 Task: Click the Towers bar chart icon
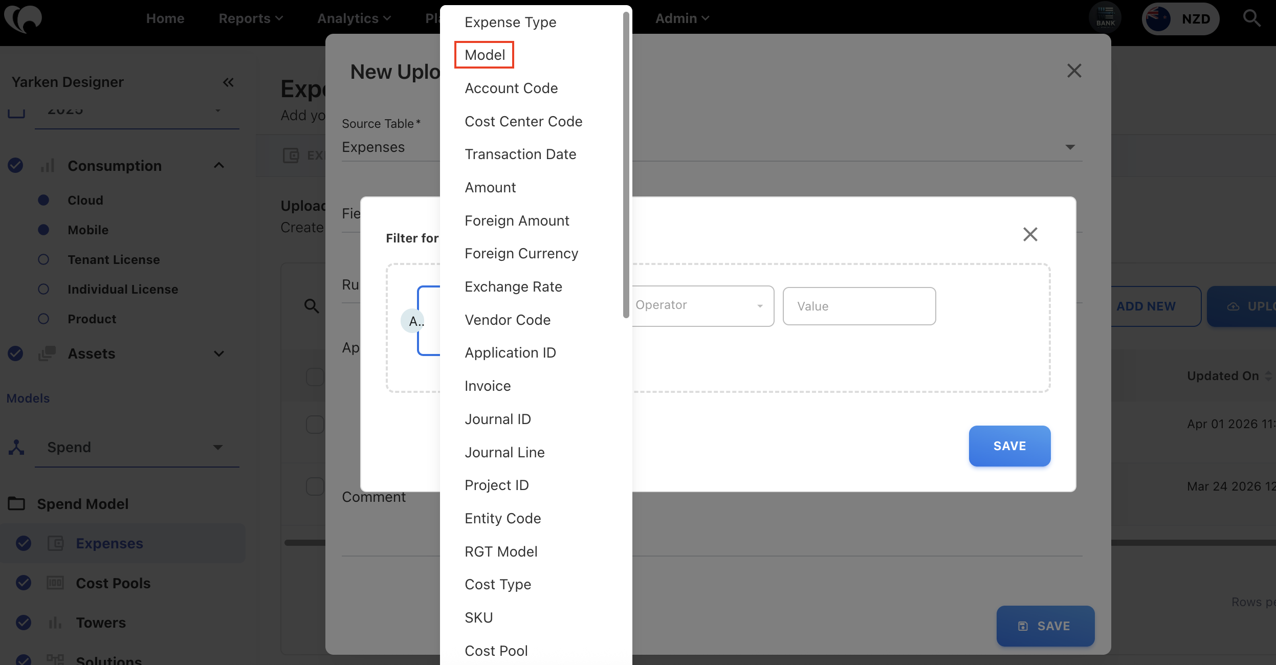(55, 623)
